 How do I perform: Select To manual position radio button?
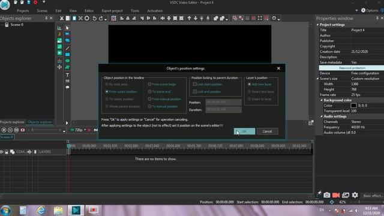(149, 107)
